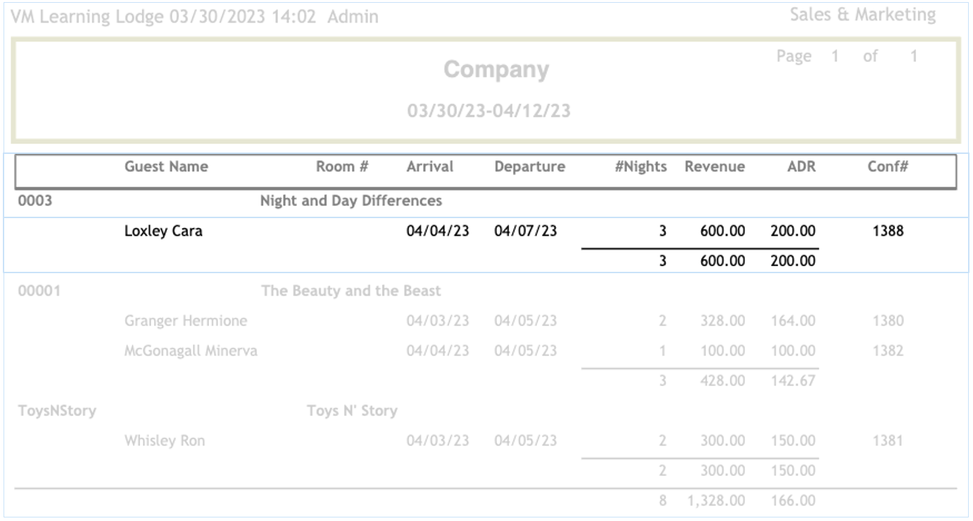Select guest Whisley Ron
This screenshot has width=973, height=521.
(165, 441)
